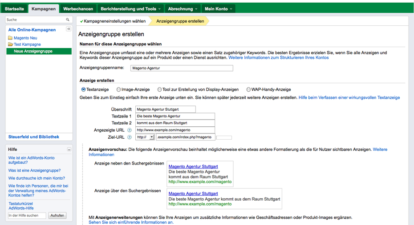Click the Ziel-URL address input field

pos(186,137)
